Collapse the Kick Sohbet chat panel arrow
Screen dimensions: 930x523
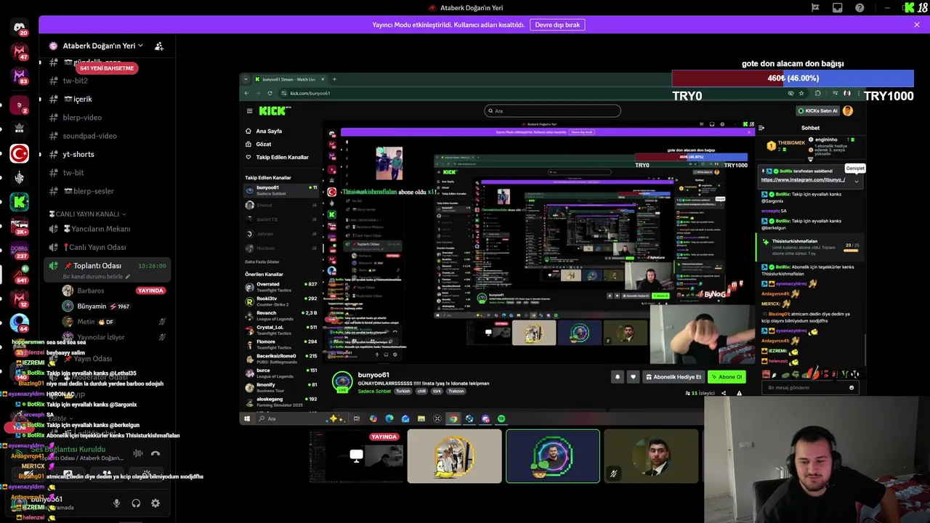coord(761,128)
